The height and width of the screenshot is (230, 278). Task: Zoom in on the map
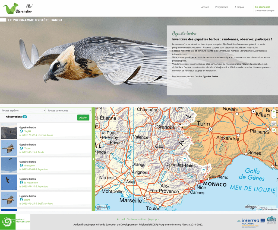[x=274, y=112]
